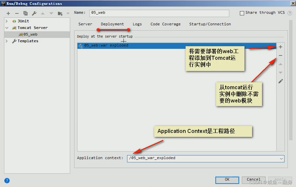Screen dimensions: 296x187
Task: Edit the selected deployment artifact
Action: 281,81
